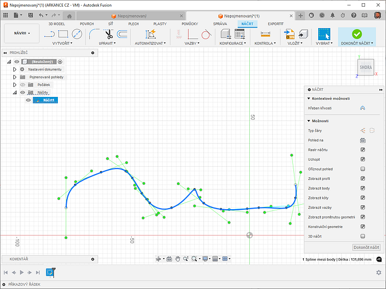Enable the 3D náčrt checkbox
Screen dimensions: 386x289
pos(362,236)
